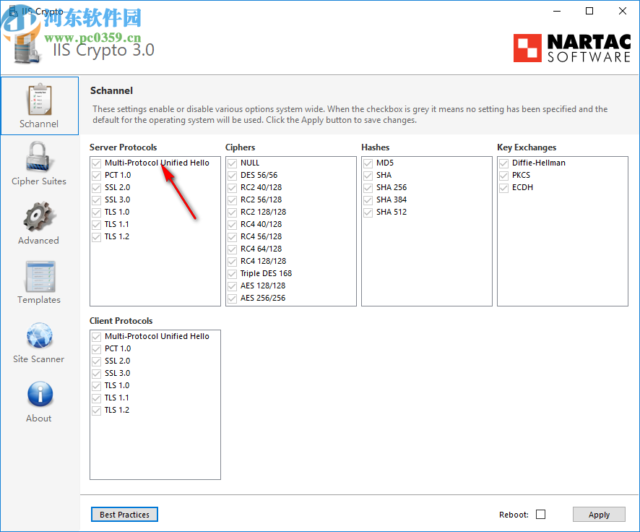Screen dimensions: 640x532
Task: Toggle the RC2 56/128 cipher checkbox
Action: [233, 200]
